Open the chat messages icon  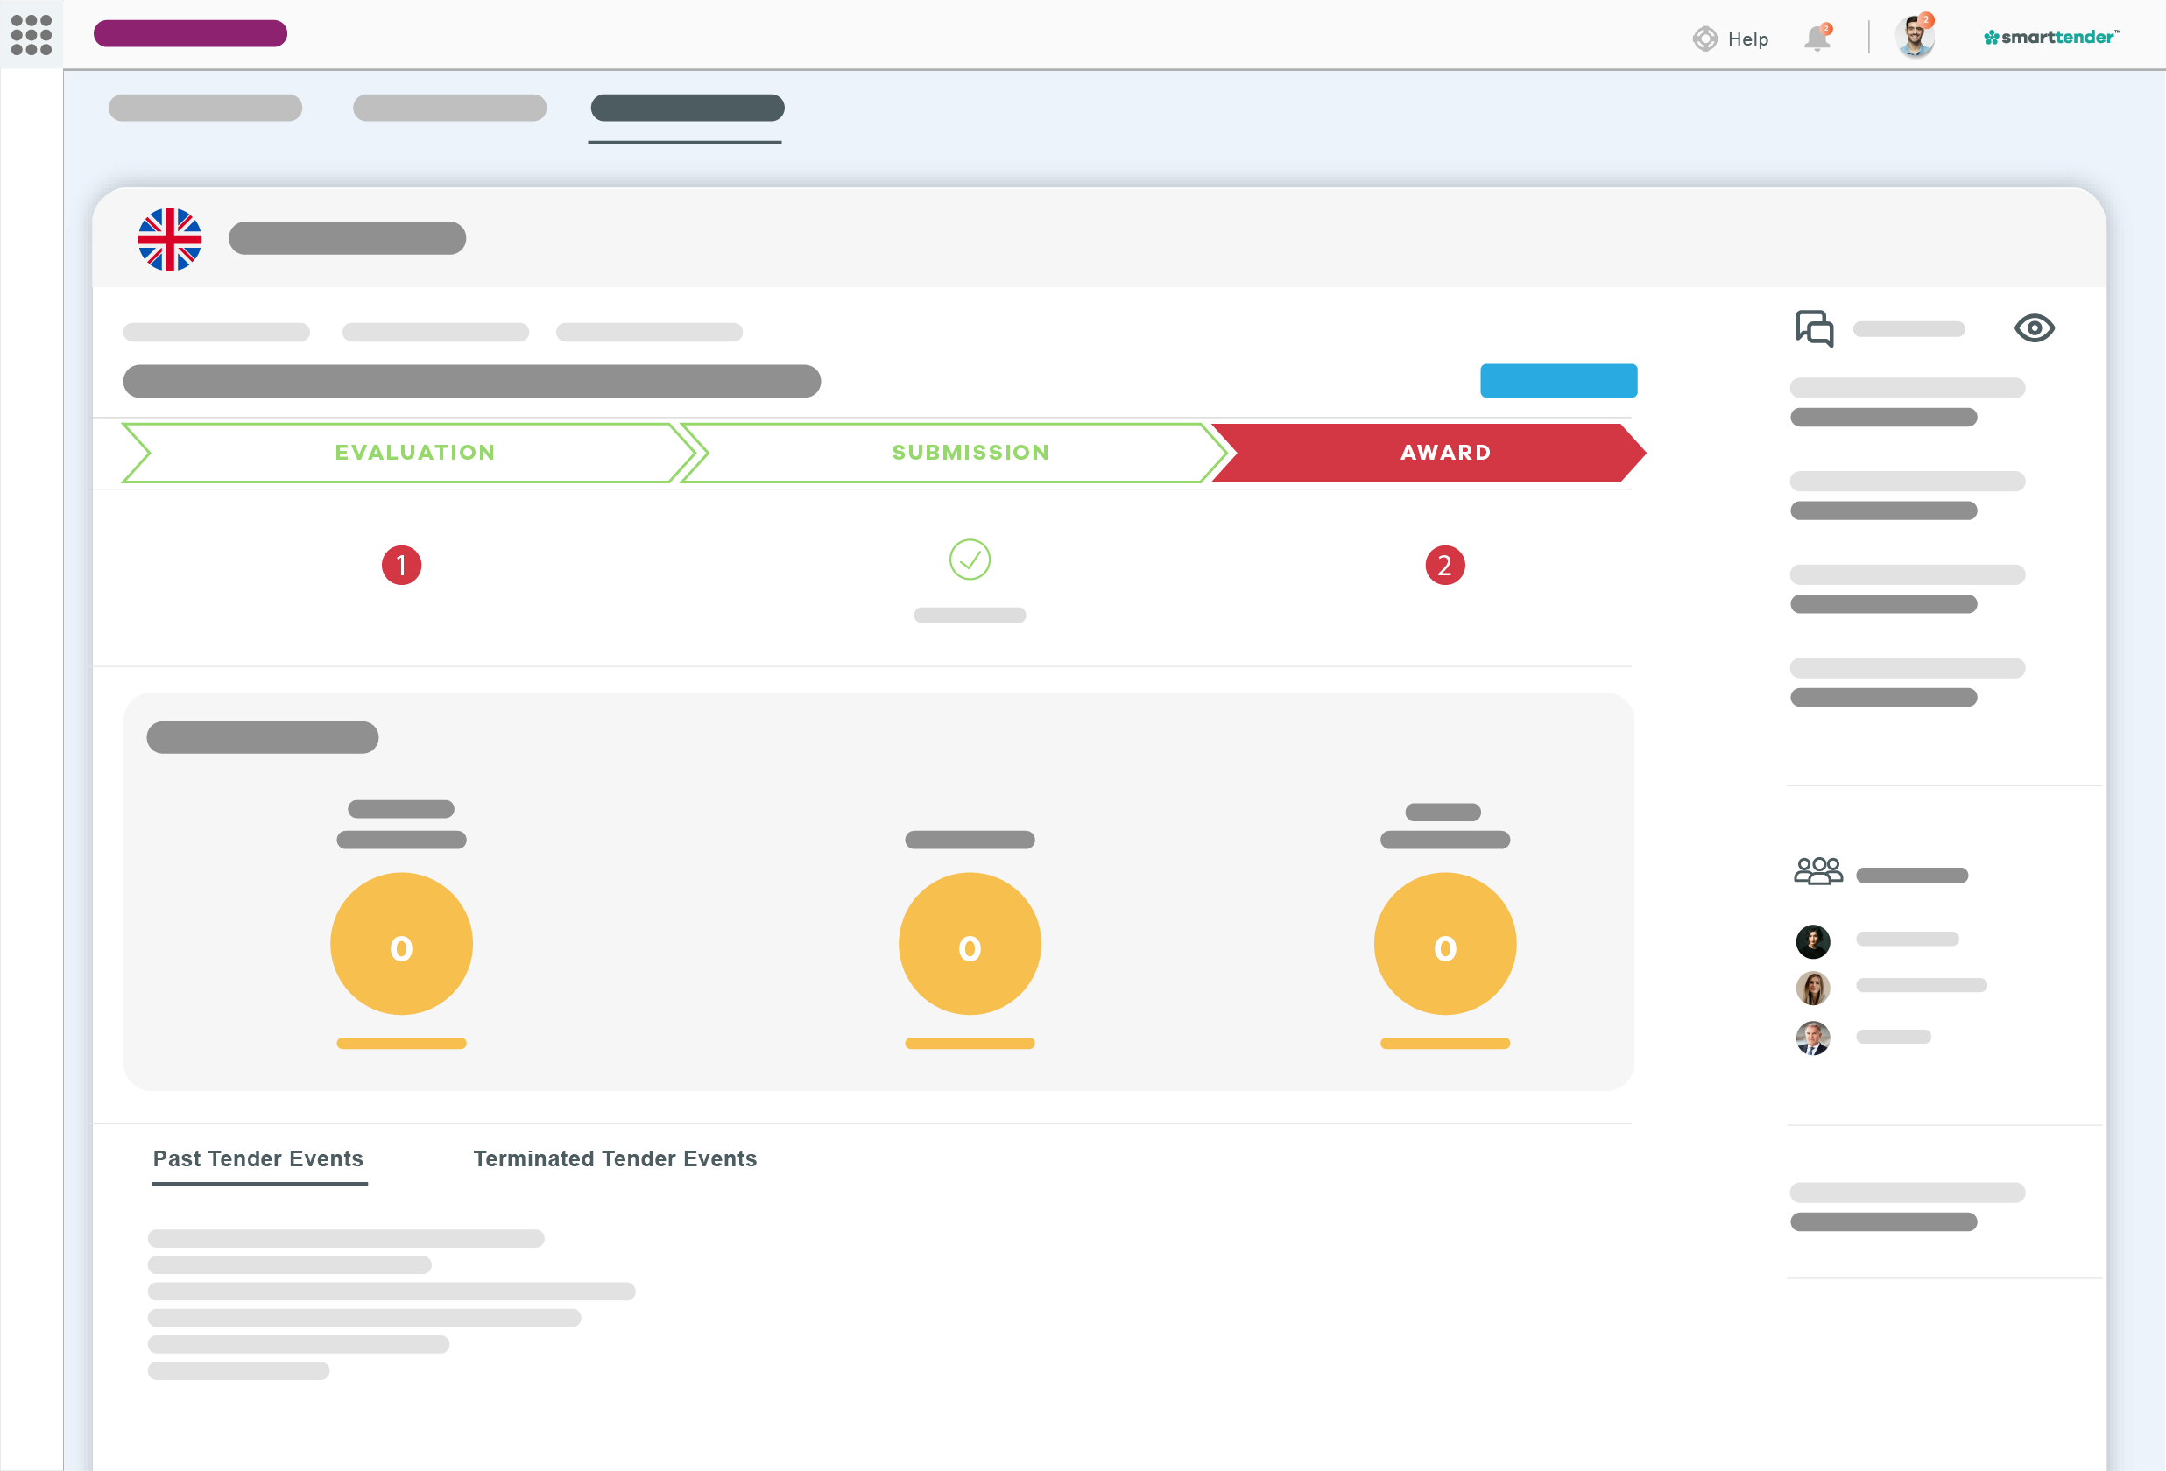pos(1814,328)
